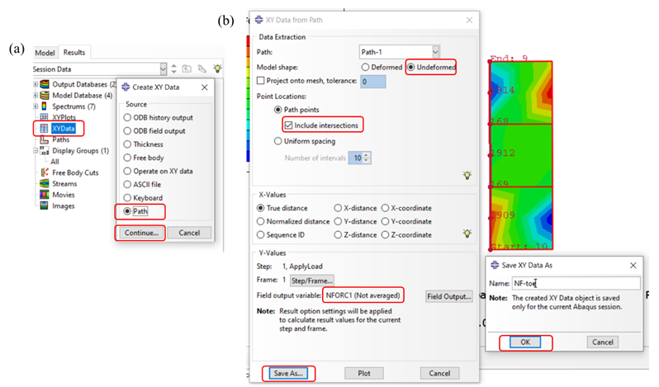The width and height of the screenshot is (659, 387).
Task: Click the Name field containing NF-toe
Action: (576, 283)
